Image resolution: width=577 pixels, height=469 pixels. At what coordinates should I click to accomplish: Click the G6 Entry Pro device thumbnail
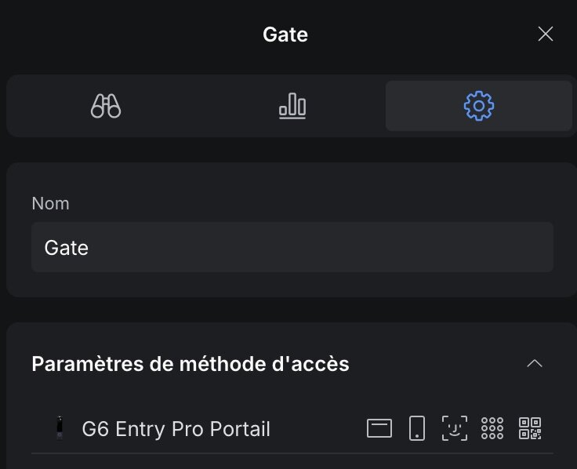[59, 428]
